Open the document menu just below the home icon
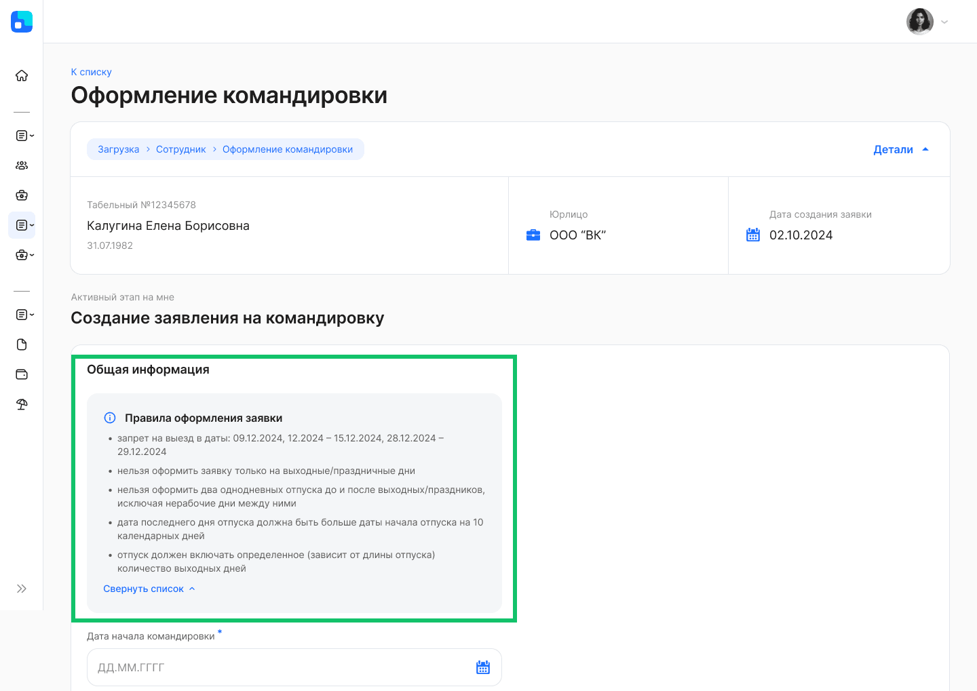Viewport: 977px width, 691px height. pyautogui.click(x=24, y=136)
